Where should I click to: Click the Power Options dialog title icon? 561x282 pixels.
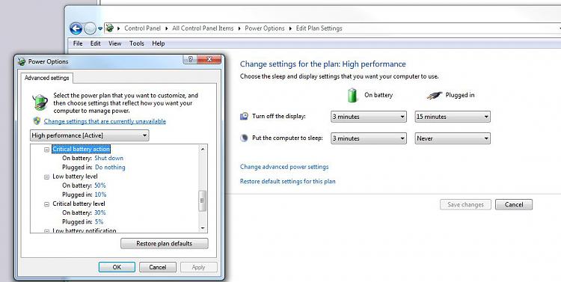point(22,61)
